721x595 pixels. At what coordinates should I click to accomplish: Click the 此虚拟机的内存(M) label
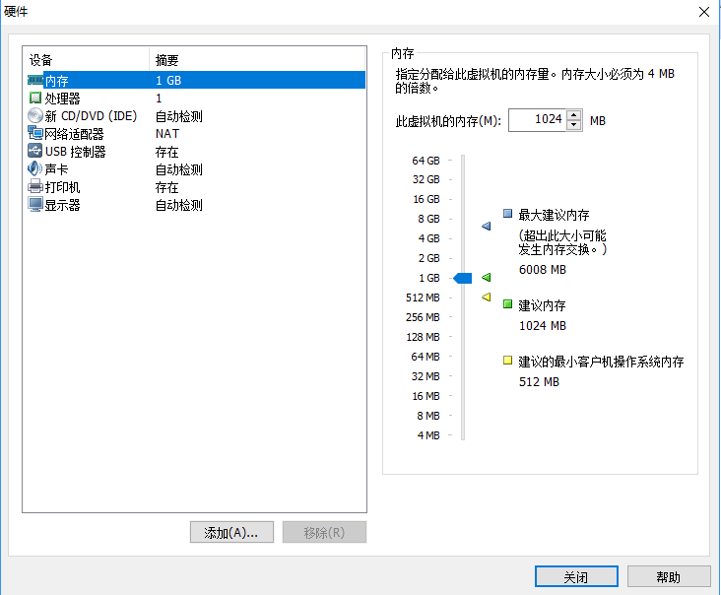448,121
